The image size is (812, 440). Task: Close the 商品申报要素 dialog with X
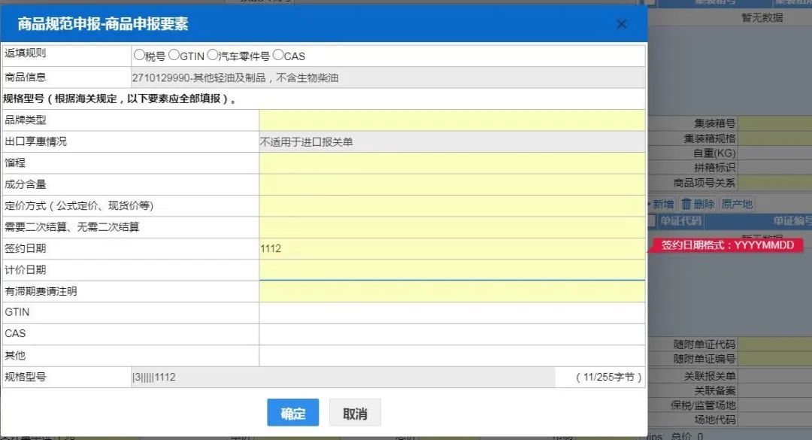coord(622,24)
